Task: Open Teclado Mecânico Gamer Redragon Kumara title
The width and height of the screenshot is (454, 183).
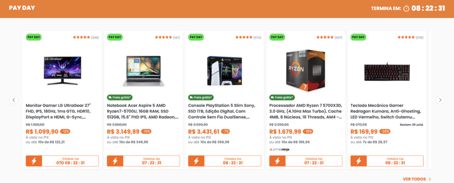Action: [386, 112]
